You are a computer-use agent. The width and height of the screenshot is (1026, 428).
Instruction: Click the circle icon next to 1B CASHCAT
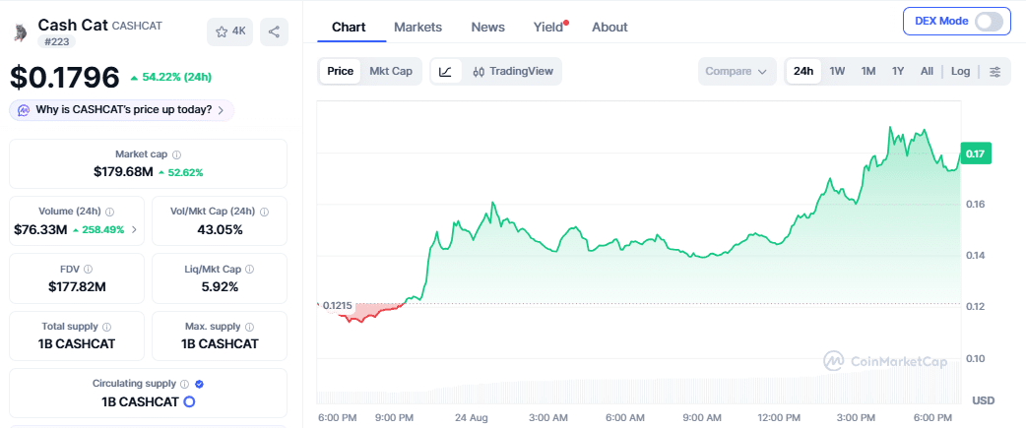tap(189, 401)
